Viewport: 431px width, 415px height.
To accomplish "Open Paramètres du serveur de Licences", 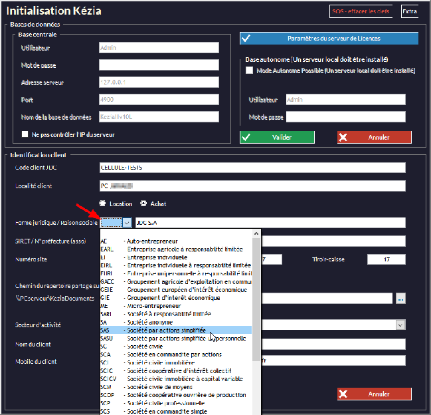I will click(329, 38).
